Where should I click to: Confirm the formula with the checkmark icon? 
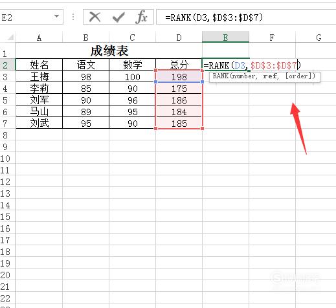pos(118,17)
